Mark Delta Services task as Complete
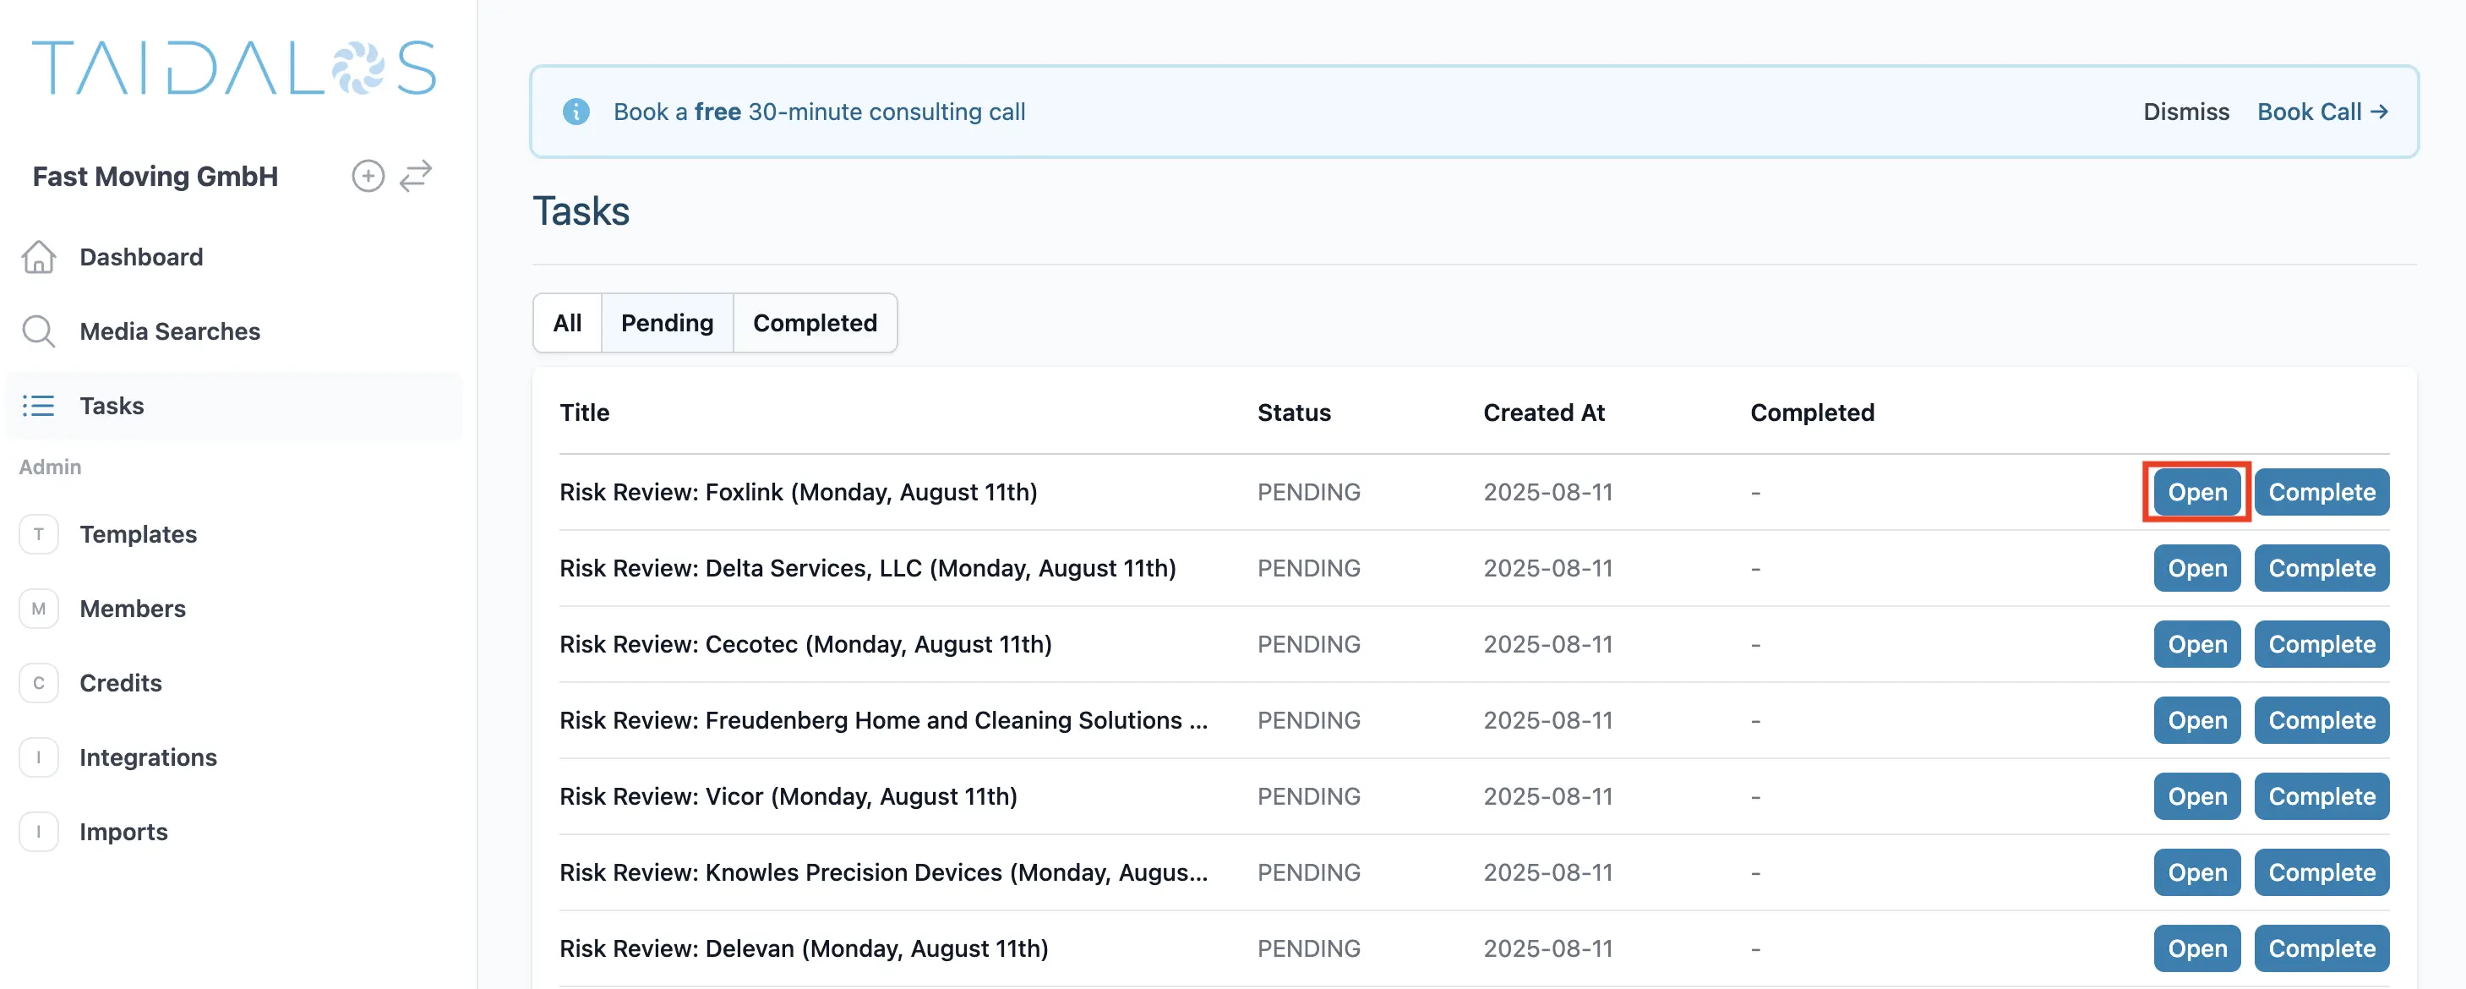This screenshot has height=989, width=2466. coord(2321,569)
